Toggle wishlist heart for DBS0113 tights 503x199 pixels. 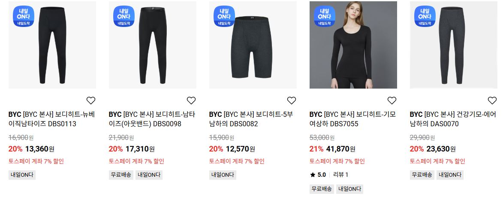coord(91,101)
